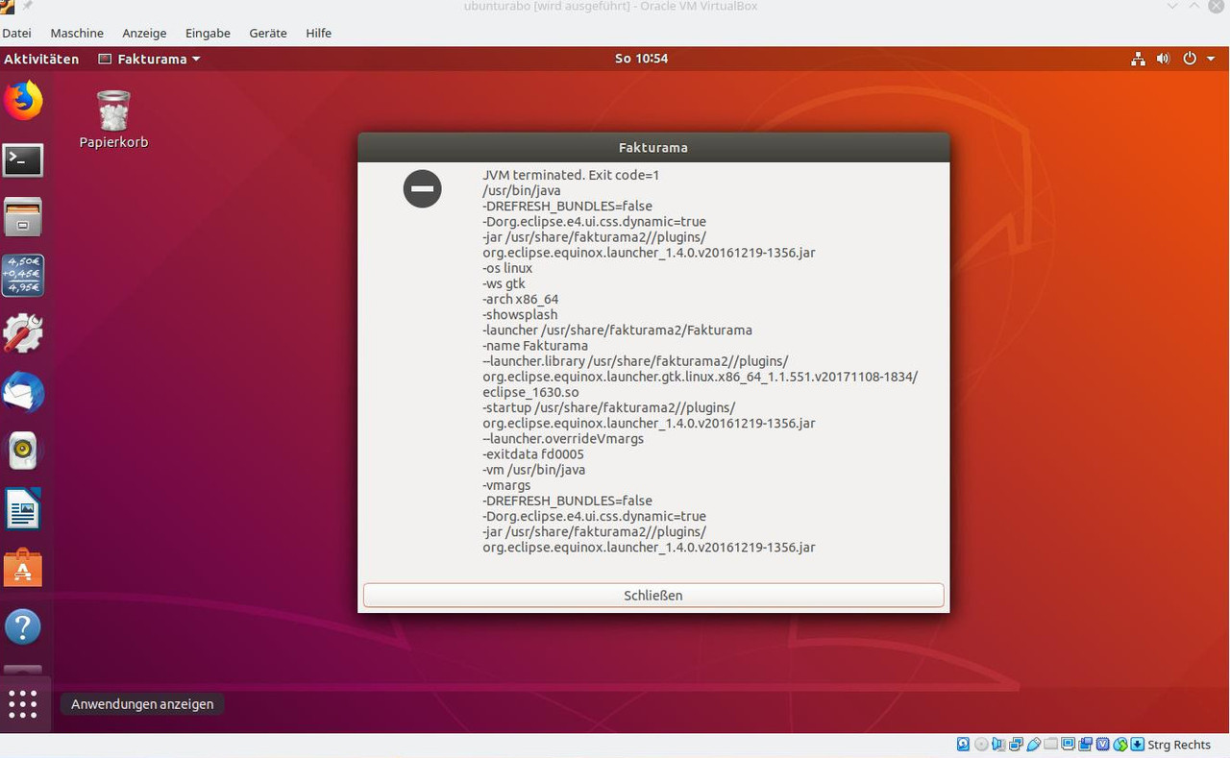Click the network icon in the top panel
This screenshot has width=1230, height=758.
[1138, 59]
